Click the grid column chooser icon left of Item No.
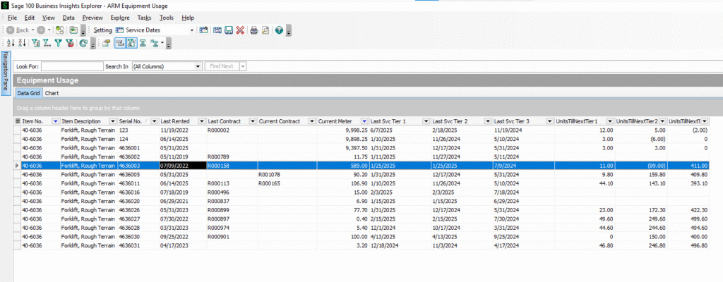 click(x=17, y=121)
